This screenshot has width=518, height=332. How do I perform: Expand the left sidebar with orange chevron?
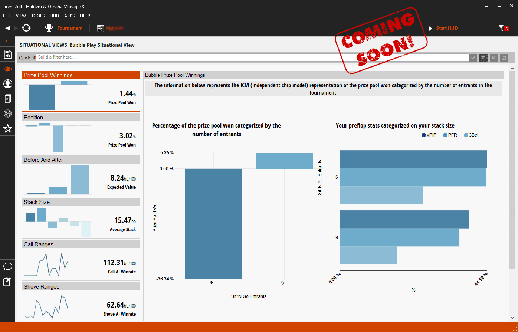point(7,40)
